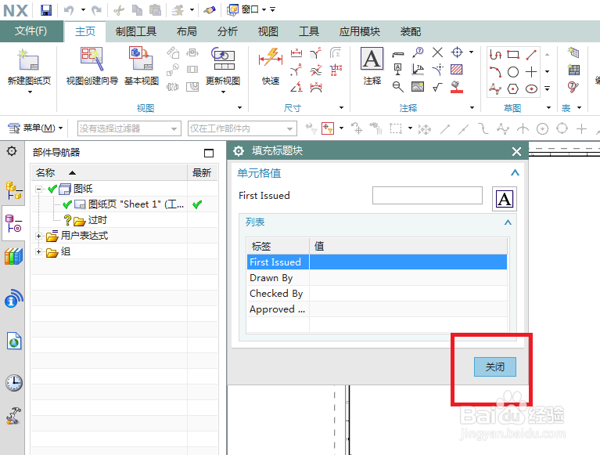Expand the 组 tree node

(x=38, y=251)
